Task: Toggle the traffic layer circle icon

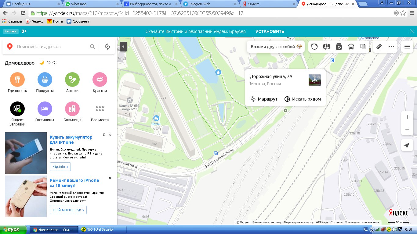Action: pyautogui.click(x=314, y=47)
